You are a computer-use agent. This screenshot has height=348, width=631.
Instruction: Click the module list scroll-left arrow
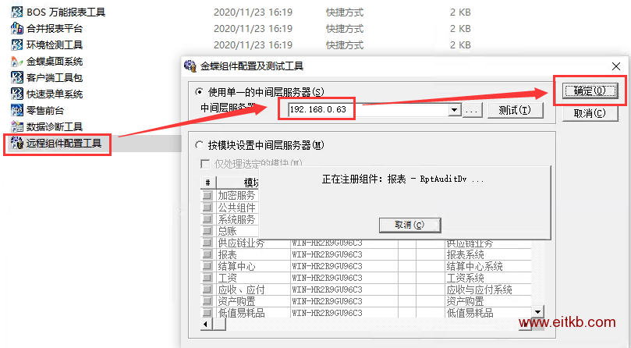206,324
